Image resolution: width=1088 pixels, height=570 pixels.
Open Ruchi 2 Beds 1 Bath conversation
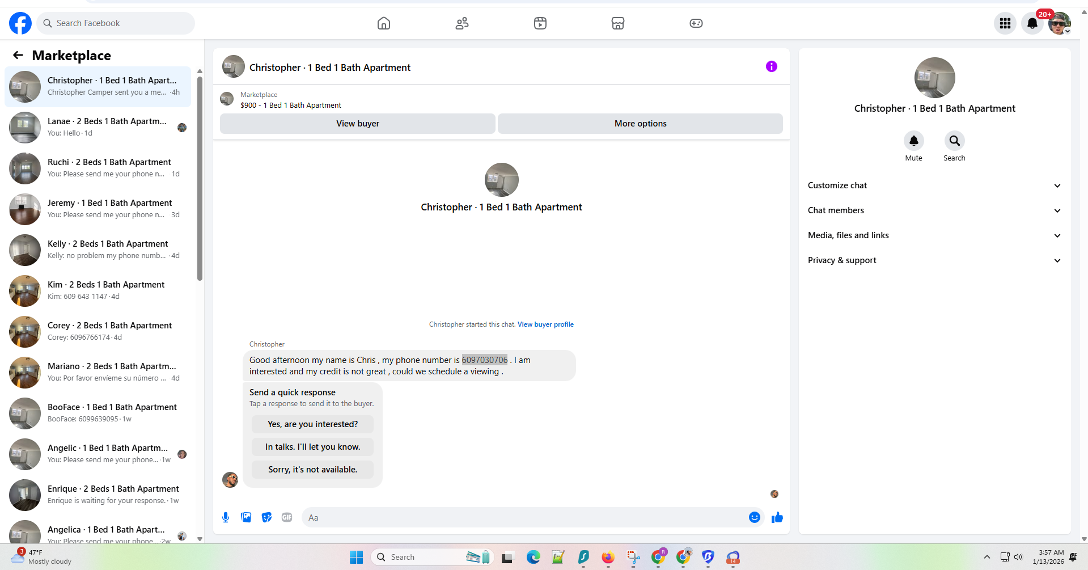pyautogui.click(x=98, y=168)
